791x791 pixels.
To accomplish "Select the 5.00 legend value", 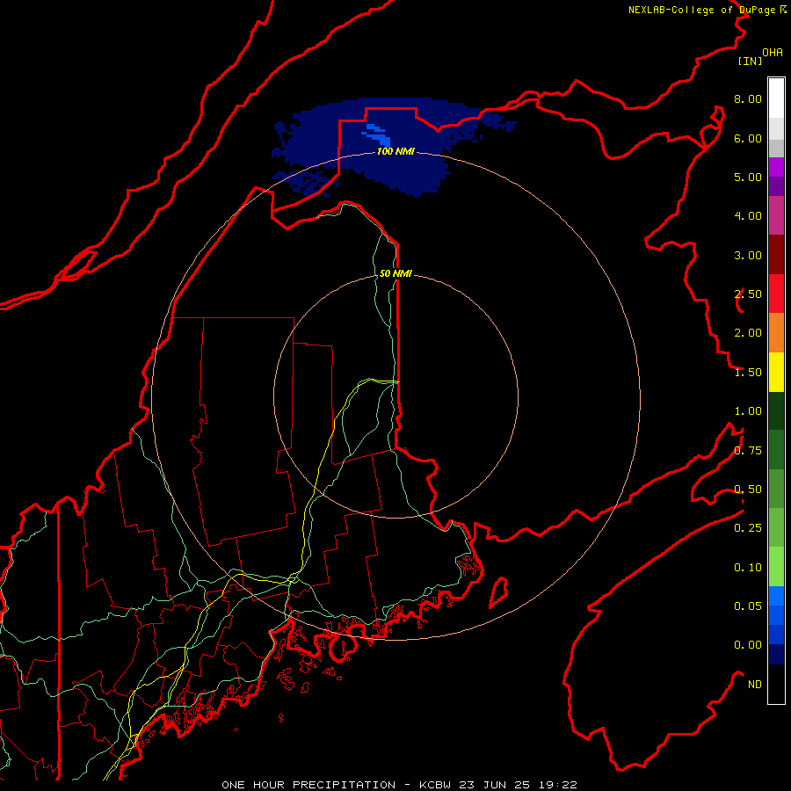I will 748,177.
